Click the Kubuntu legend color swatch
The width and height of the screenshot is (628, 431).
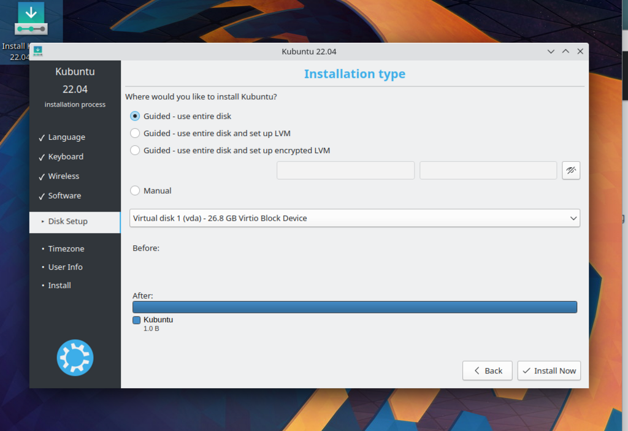[137, 320]
